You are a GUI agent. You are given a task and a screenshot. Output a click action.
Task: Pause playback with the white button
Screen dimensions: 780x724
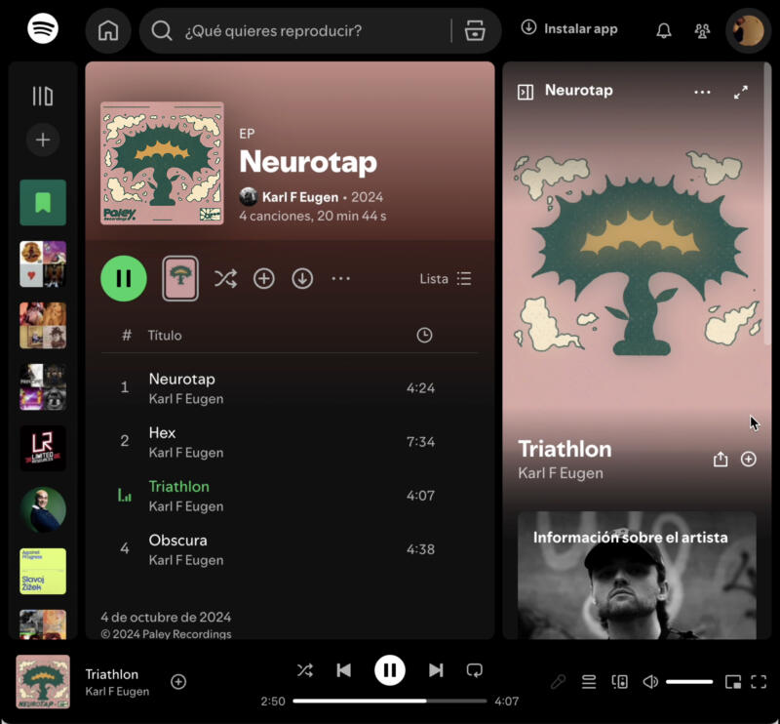(x=389, y=670)
